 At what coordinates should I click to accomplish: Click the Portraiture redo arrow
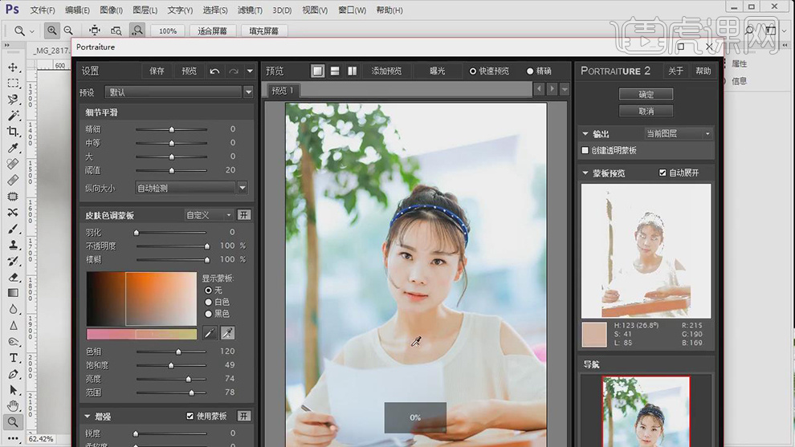(233, 71)
